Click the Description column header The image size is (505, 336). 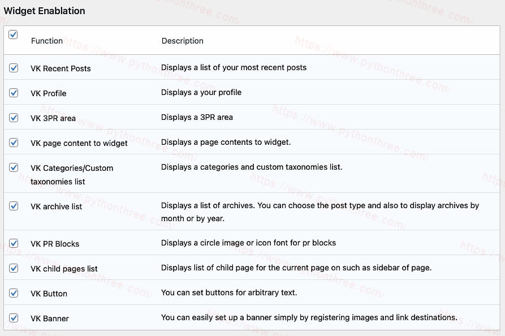(x=182, y=41)
